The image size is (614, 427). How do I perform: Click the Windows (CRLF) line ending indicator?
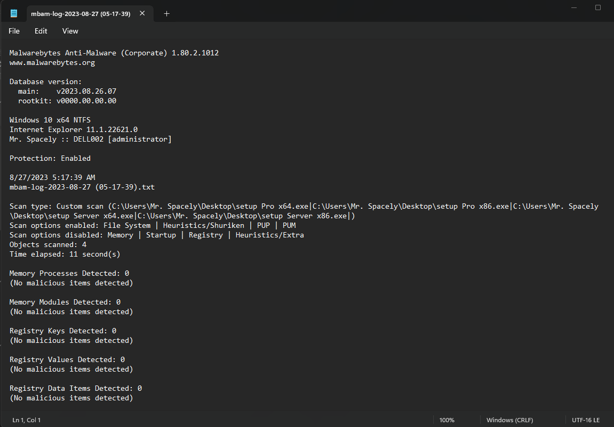tap(509, 420)
